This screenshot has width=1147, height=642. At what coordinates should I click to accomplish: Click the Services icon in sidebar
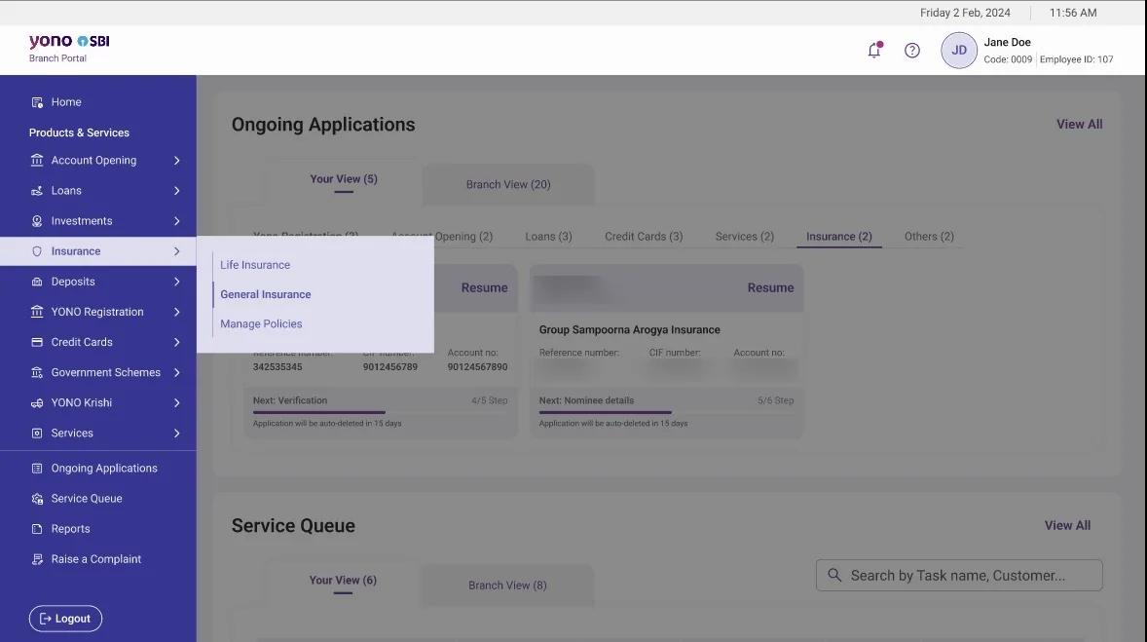click(37, 434)
